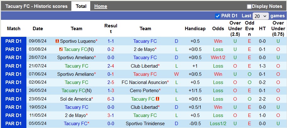Click the red card icon before Tacuary FC(N) on 03/08/24
This screenshot has height=128, width=287.
(x=61, y=49)
